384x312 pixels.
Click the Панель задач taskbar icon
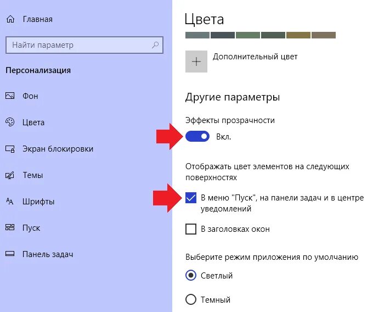(x=10, y=254)
